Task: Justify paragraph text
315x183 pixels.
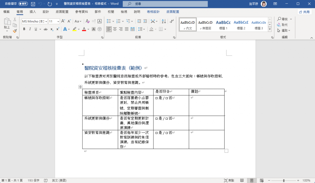Action: pos(126,29)
